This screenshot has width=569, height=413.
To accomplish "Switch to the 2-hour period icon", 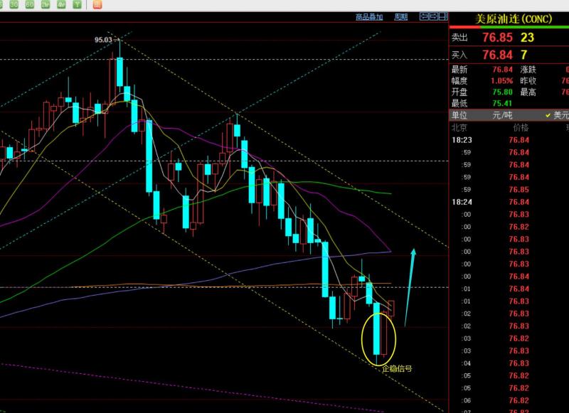I will 46,4.
